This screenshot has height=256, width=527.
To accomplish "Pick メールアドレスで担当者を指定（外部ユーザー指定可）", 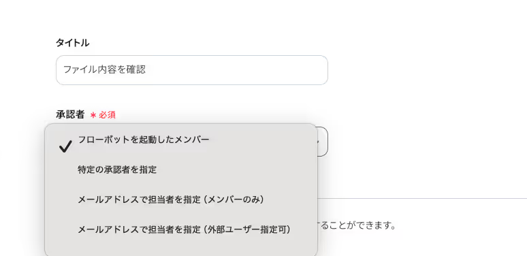I will [x=185, y=229].
